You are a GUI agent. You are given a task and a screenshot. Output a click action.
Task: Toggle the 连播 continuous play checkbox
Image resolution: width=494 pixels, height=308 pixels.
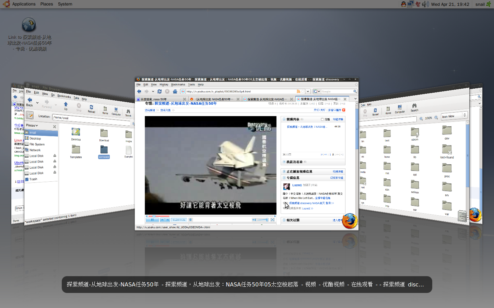322,119
